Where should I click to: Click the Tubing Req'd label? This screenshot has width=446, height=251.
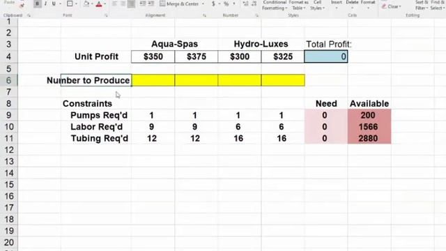[x=99, y=138]
